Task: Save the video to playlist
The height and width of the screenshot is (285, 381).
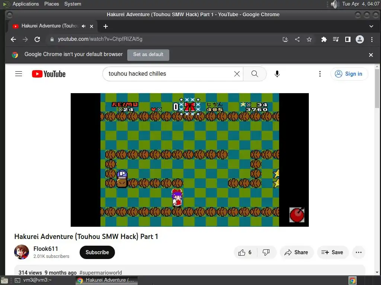Action: (332, 252)
